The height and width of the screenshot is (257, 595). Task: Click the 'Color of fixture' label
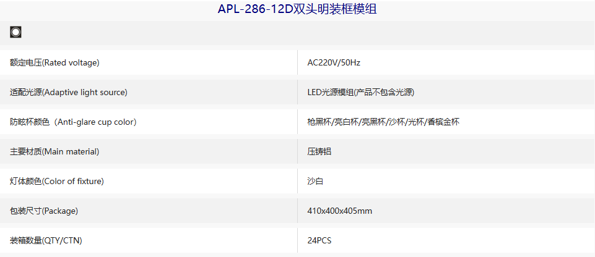click(57, 181)
